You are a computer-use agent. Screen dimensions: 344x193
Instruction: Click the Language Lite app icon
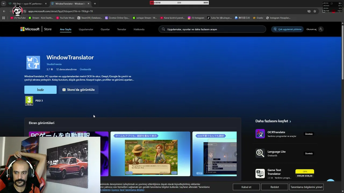pos(260,153)
